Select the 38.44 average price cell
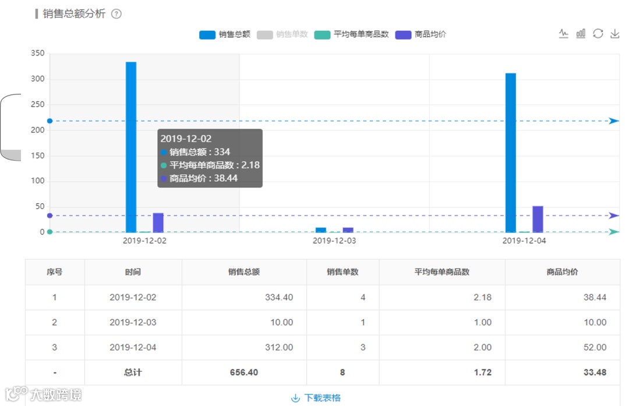 tap(562, 297)
